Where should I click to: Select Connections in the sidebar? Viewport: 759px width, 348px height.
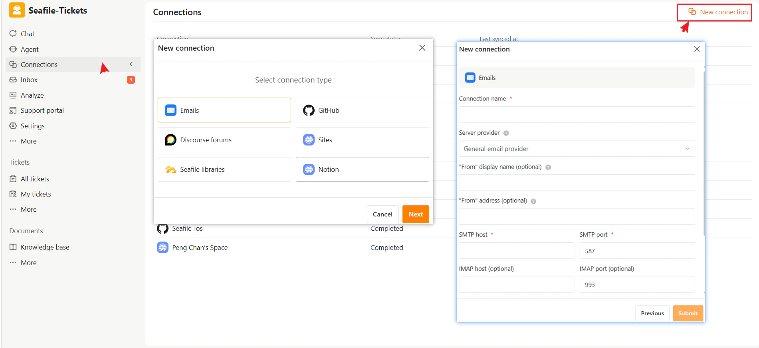coord(73,65)
